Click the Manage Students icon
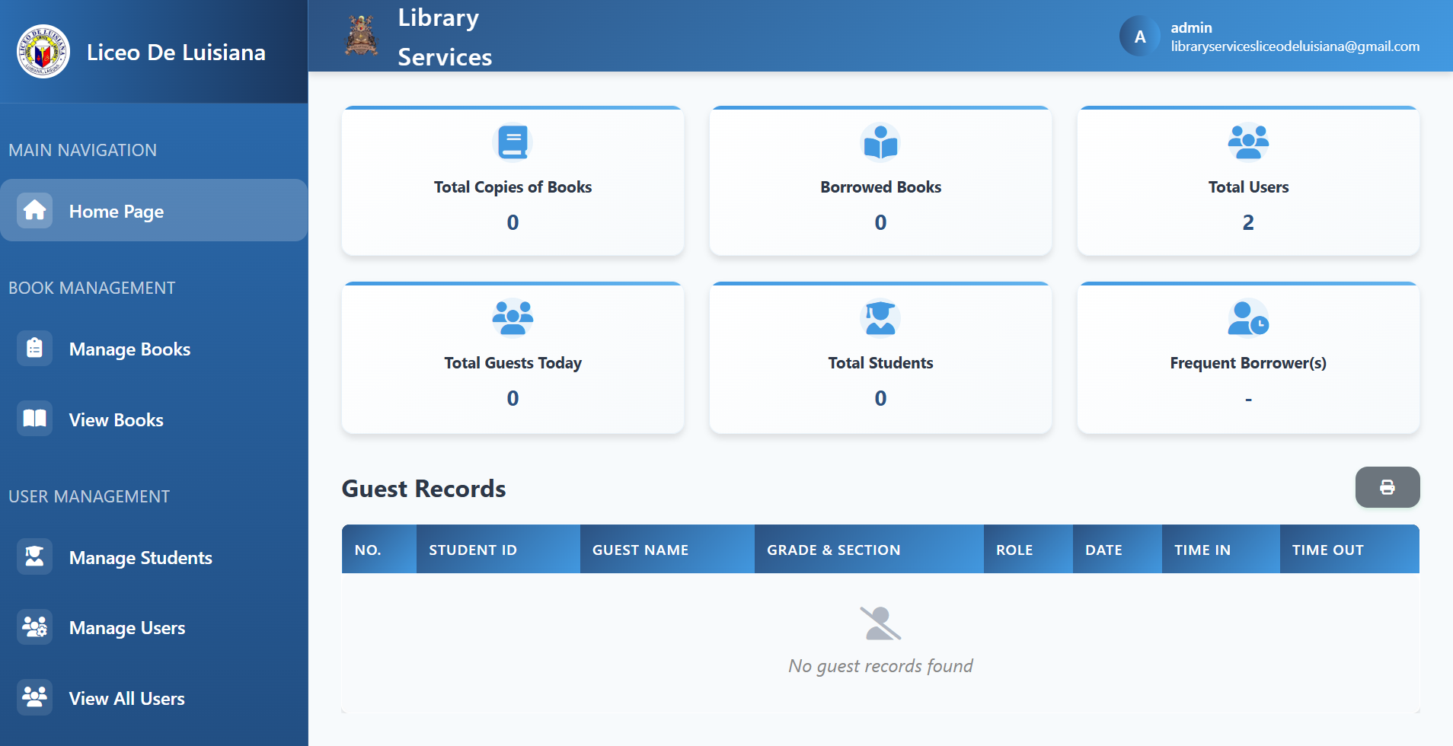The width and height of the screenshot is (1453, 746). (34, 556)
